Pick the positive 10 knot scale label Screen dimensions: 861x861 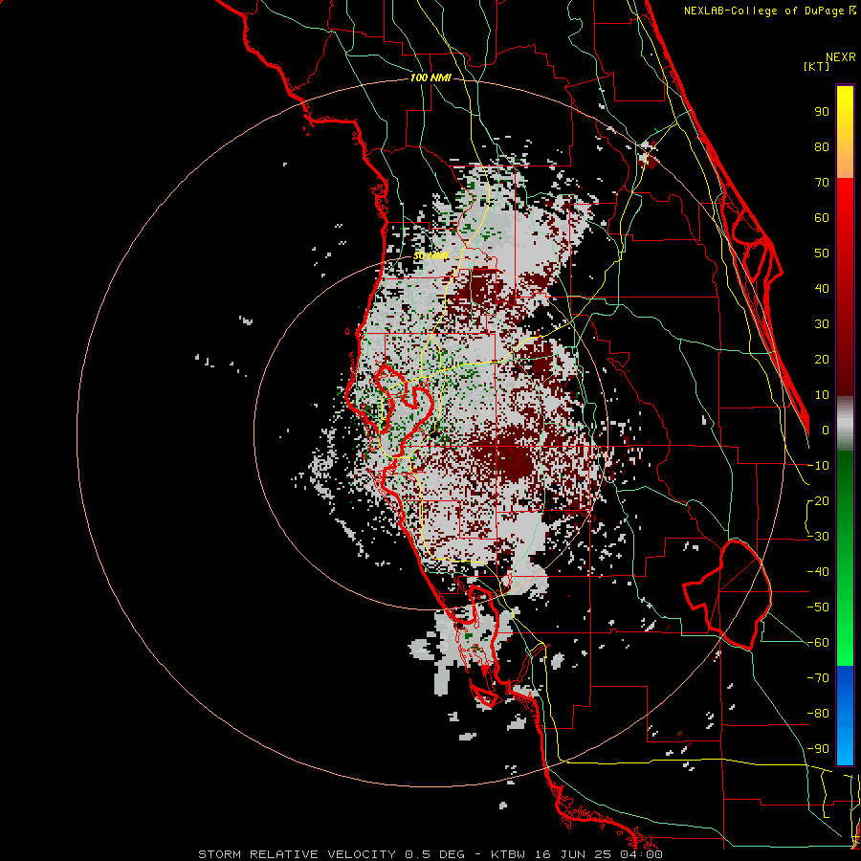tap(822, 395)
